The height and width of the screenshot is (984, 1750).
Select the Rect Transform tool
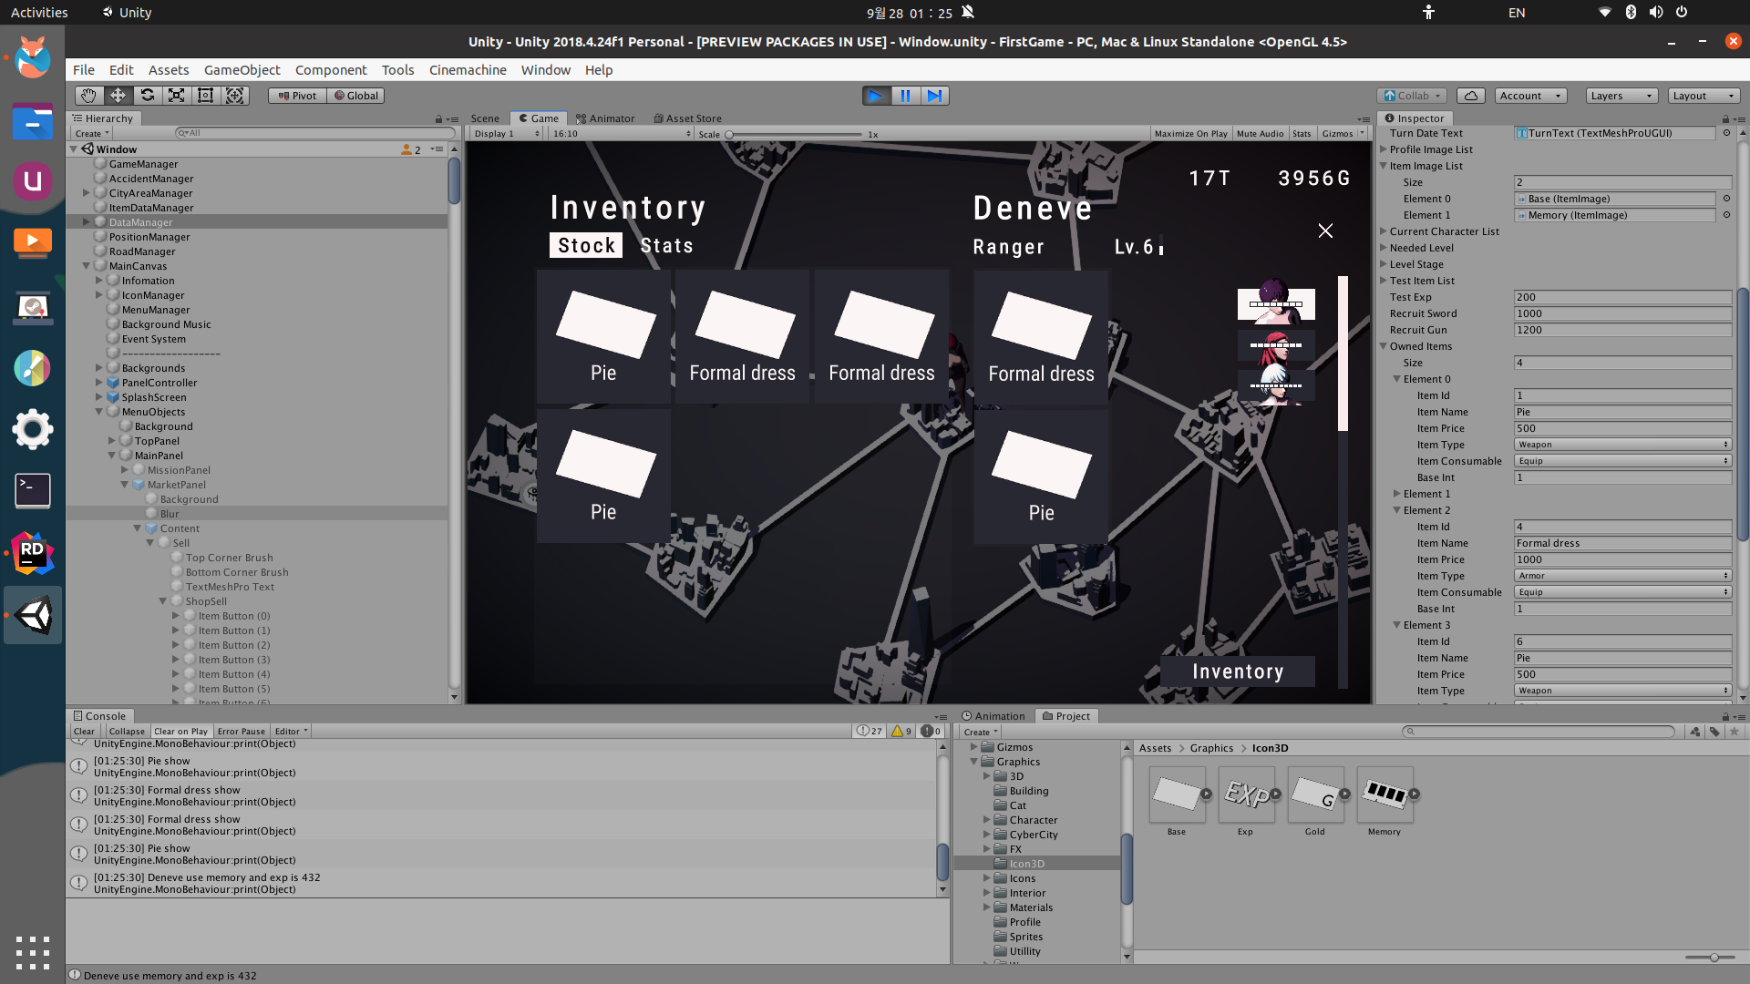pyautogui.click(x=206, y=96)
